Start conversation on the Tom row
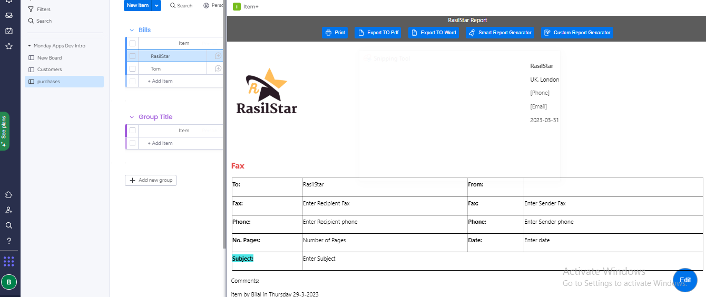The image size is (706, 297). point(218,68)
